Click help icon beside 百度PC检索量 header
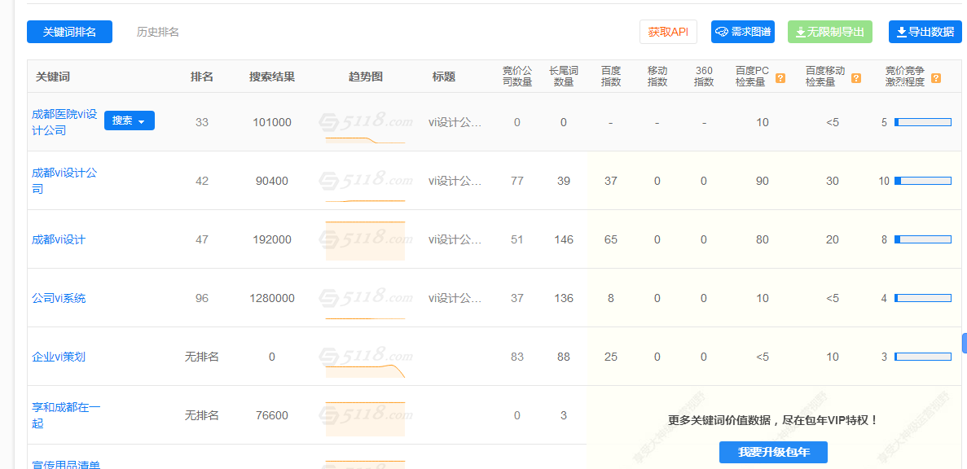Viewport: 967px width, 469px height. click(x=780, y=78)
